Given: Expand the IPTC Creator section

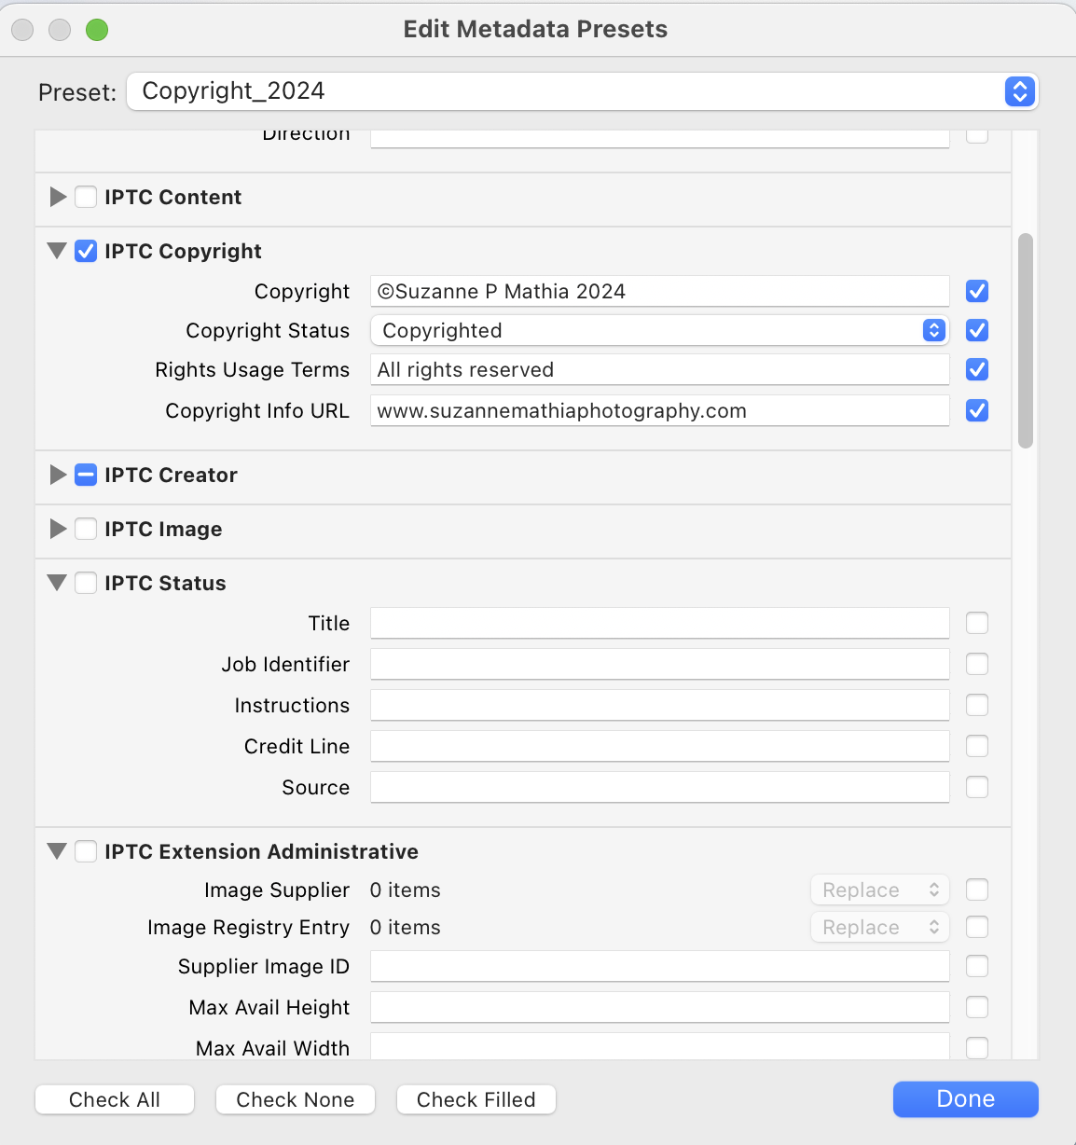Looking at the screenshot, I should click(x=58, y=475).
